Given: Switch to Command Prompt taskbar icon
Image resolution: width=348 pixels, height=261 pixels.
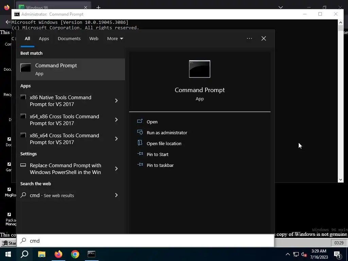Looking at the screenshot, I should 91,254.
